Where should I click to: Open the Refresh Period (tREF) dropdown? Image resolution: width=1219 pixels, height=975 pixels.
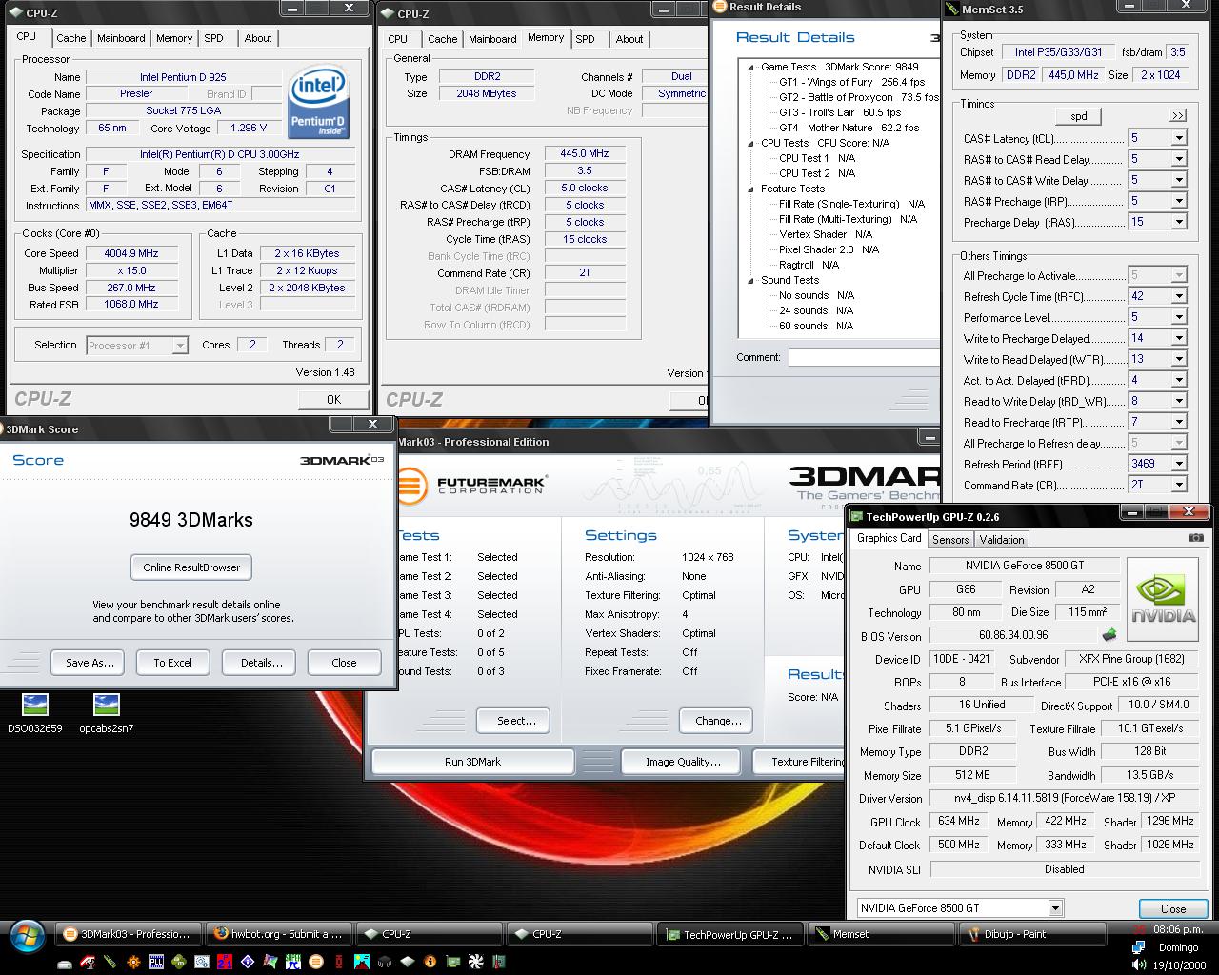pyautogui.click(x=1178, y=464)
